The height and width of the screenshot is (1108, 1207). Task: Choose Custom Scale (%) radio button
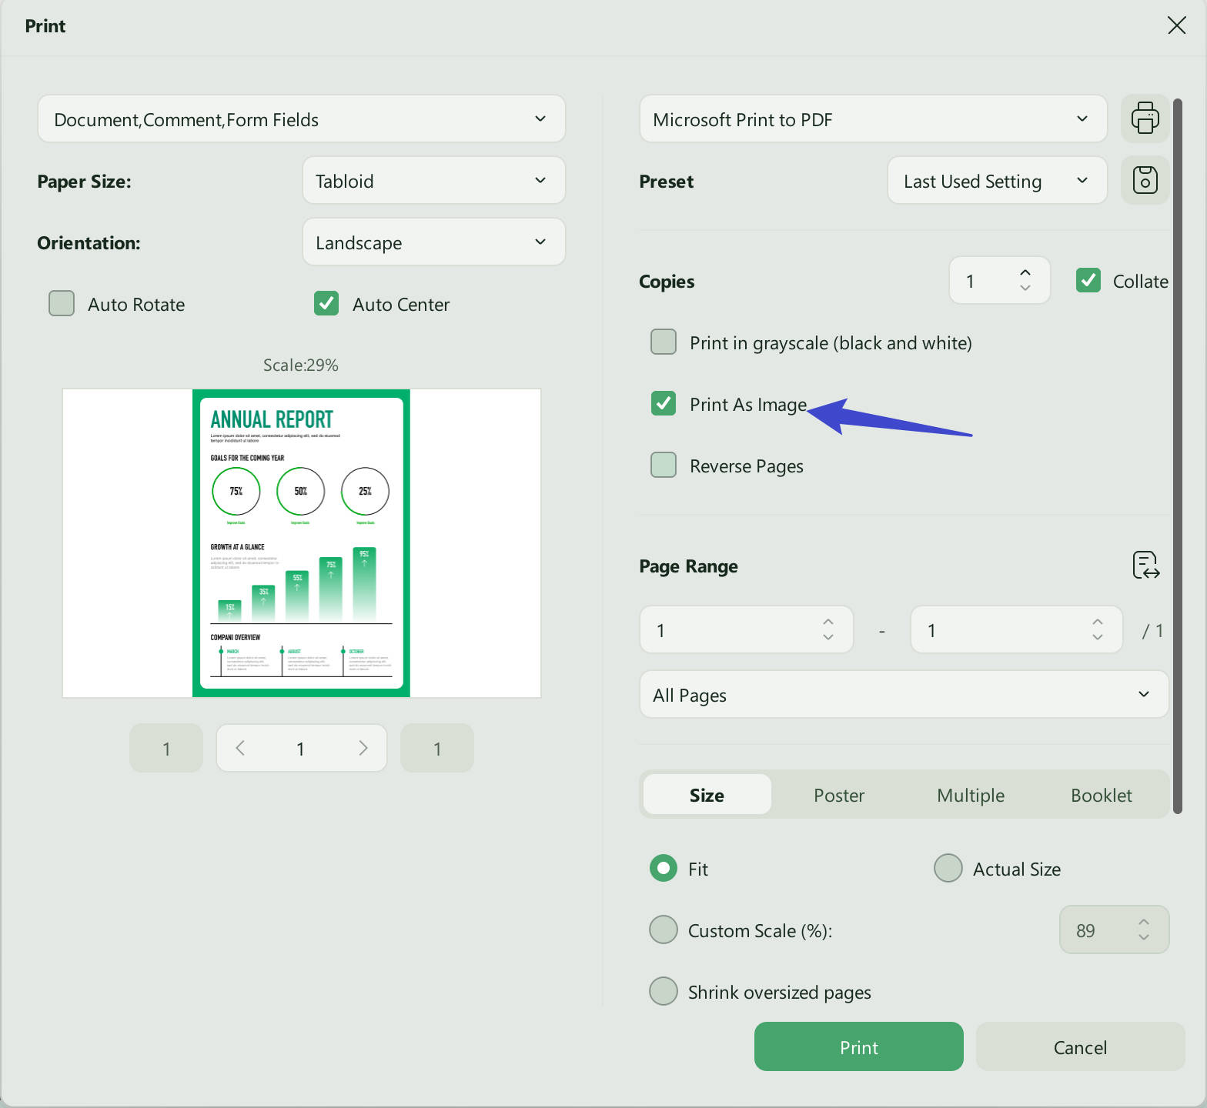pos(664,929)
